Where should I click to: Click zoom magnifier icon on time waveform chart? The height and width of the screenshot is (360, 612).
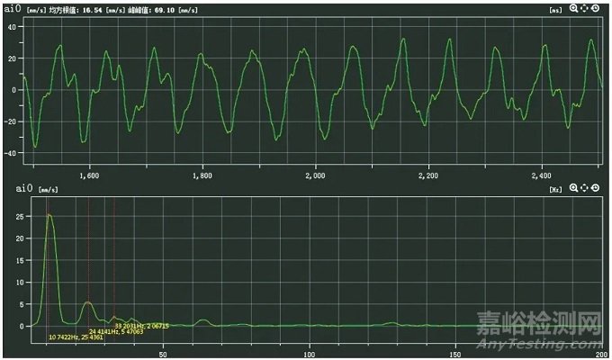pyautogui.click(x=573, y=8)
